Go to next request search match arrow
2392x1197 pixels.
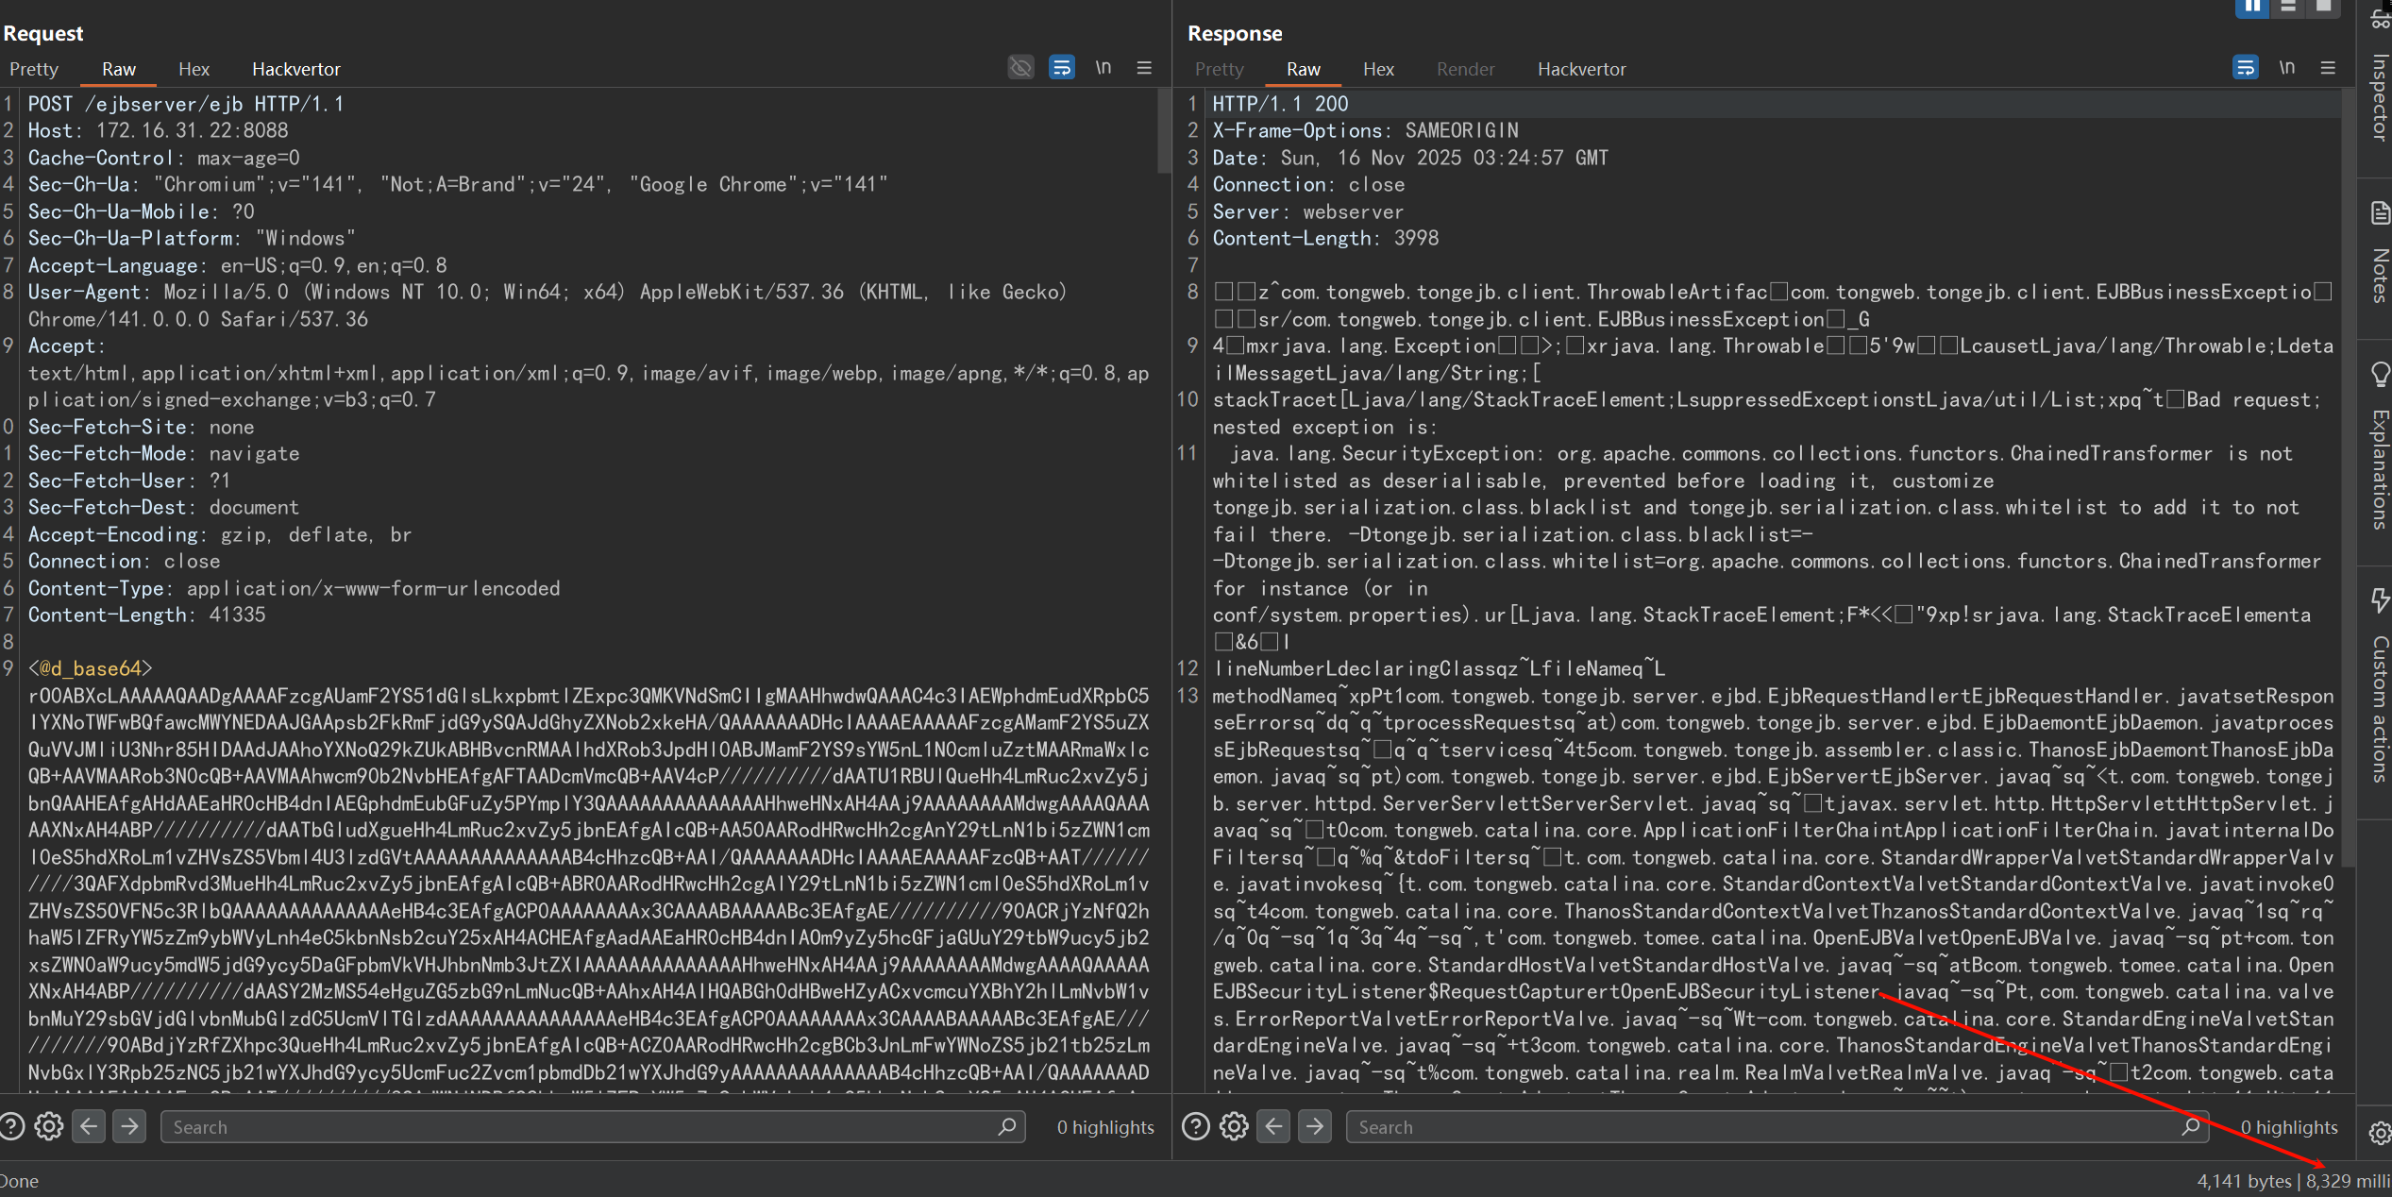click(x=129, y=1126)
